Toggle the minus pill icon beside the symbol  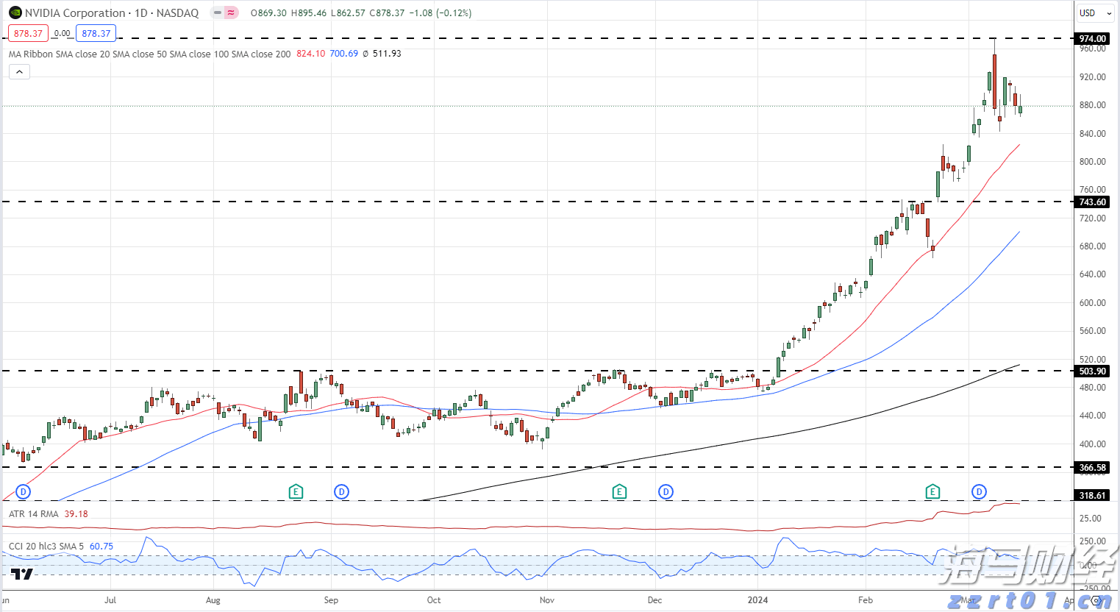coord(216,13)
